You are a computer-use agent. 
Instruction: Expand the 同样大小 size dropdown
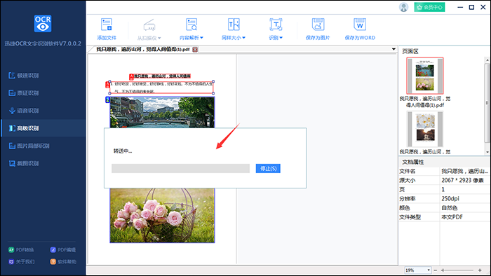pyautogui.click(x=234, y=38)
